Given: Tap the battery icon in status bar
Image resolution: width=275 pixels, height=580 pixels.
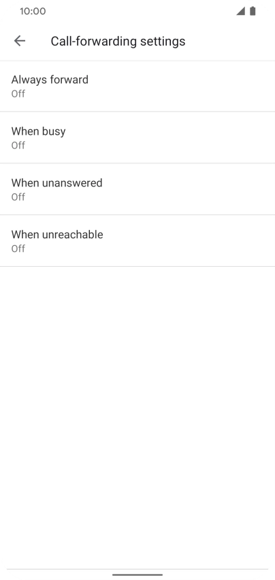Looking at the screenshot, I should (x=253, y=11).
